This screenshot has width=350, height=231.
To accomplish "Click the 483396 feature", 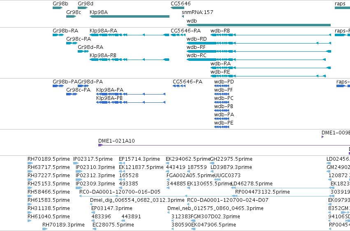I will pos(93,221).
